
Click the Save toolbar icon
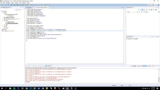pyautogui.click(x=4, y=5)
